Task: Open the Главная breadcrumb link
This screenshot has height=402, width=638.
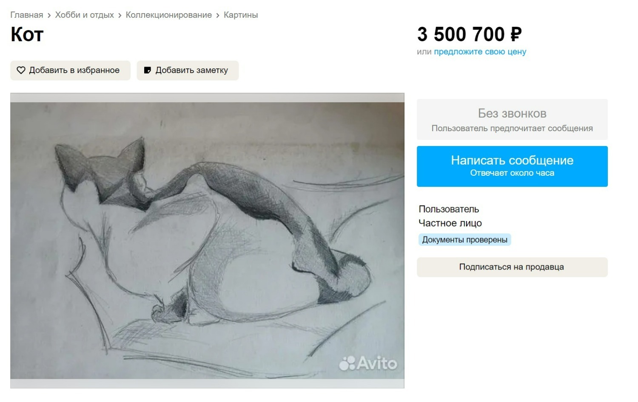Action: click(27, 15)
